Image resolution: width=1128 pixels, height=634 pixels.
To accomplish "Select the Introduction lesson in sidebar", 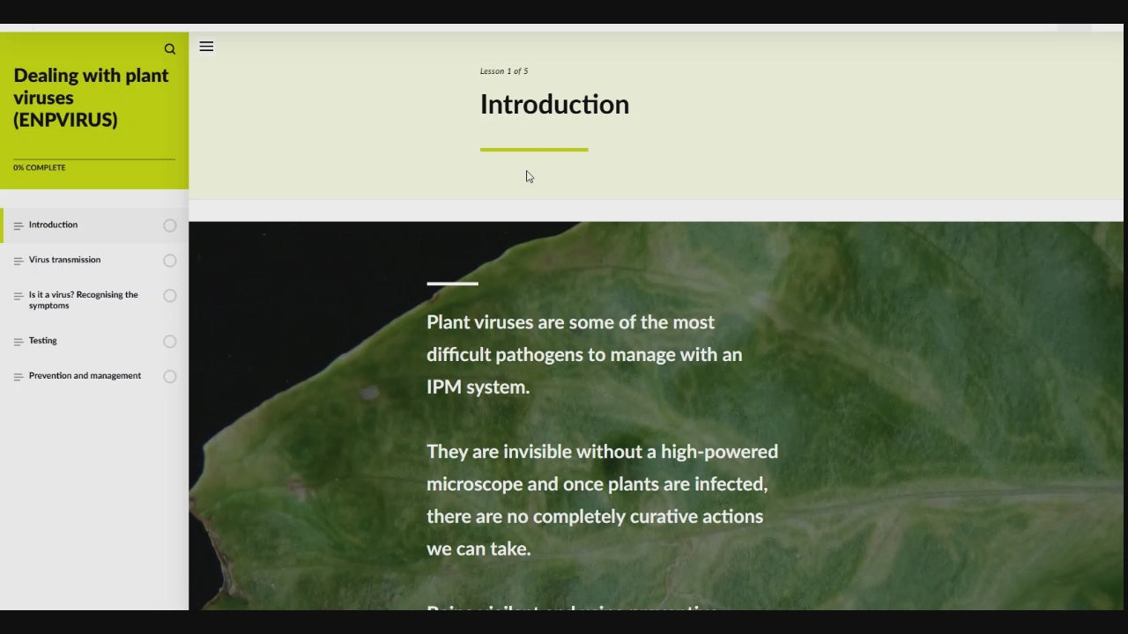I will pyautogui.click(x=53, y=225).
